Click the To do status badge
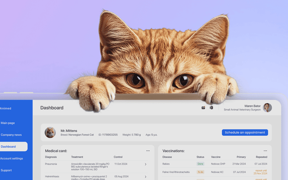Image resolution: width=288 pixels, height=180 pixels. pos(200,172)
